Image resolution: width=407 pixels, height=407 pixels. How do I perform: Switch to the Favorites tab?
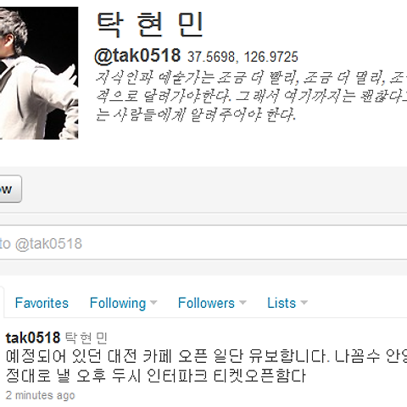pos(42,303)
